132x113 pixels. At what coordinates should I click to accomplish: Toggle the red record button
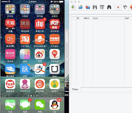118,7
